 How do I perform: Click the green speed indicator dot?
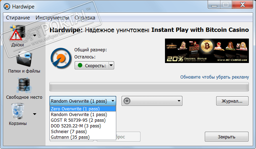pos(80,65)
